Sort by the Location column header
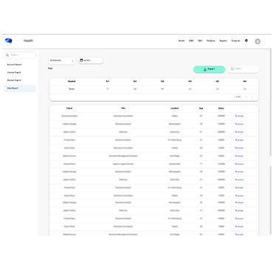 [175, 108]
